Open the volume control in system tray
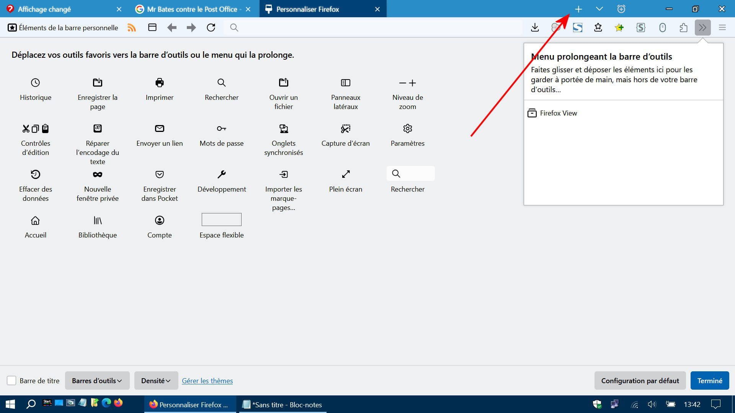 click(652, 404)
